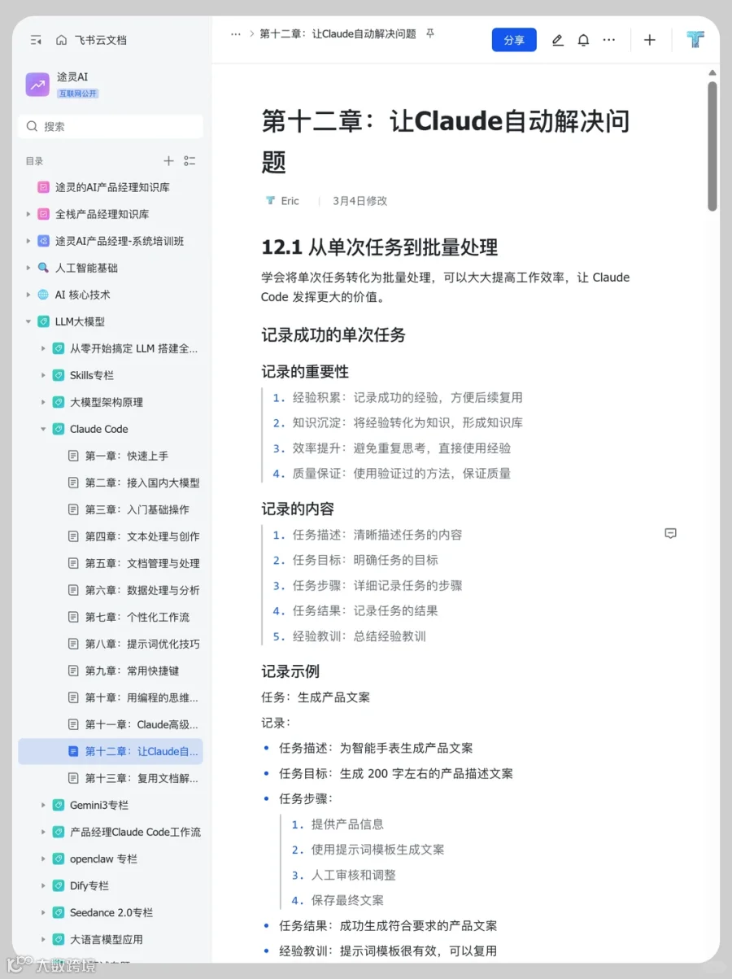Collapse the LLM大模型 tree node
732x979 pixels.
coord(28,321)
